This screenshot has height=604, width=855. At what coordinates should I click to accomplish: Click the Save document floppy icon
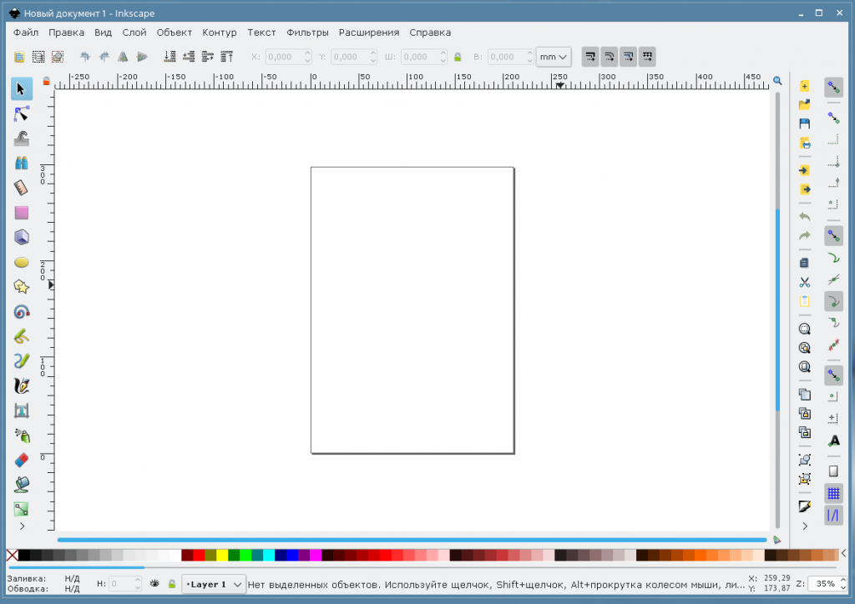804,123
